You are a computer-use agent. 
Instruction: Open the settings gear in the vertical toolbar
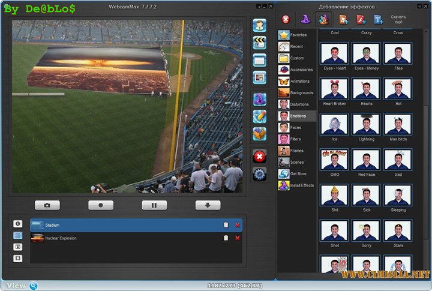(259, 175)
